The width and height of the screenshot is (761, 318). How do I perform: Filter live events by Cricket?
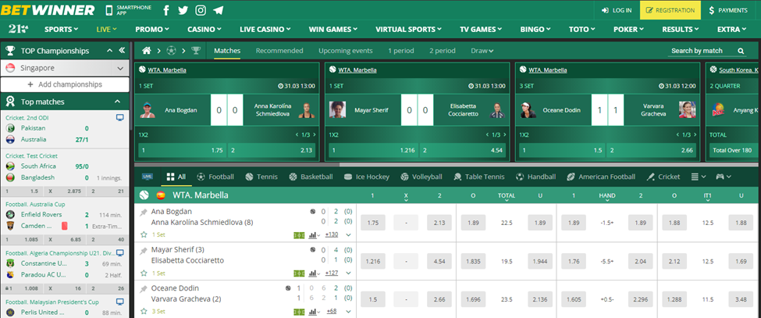click(x=663, y=177)
